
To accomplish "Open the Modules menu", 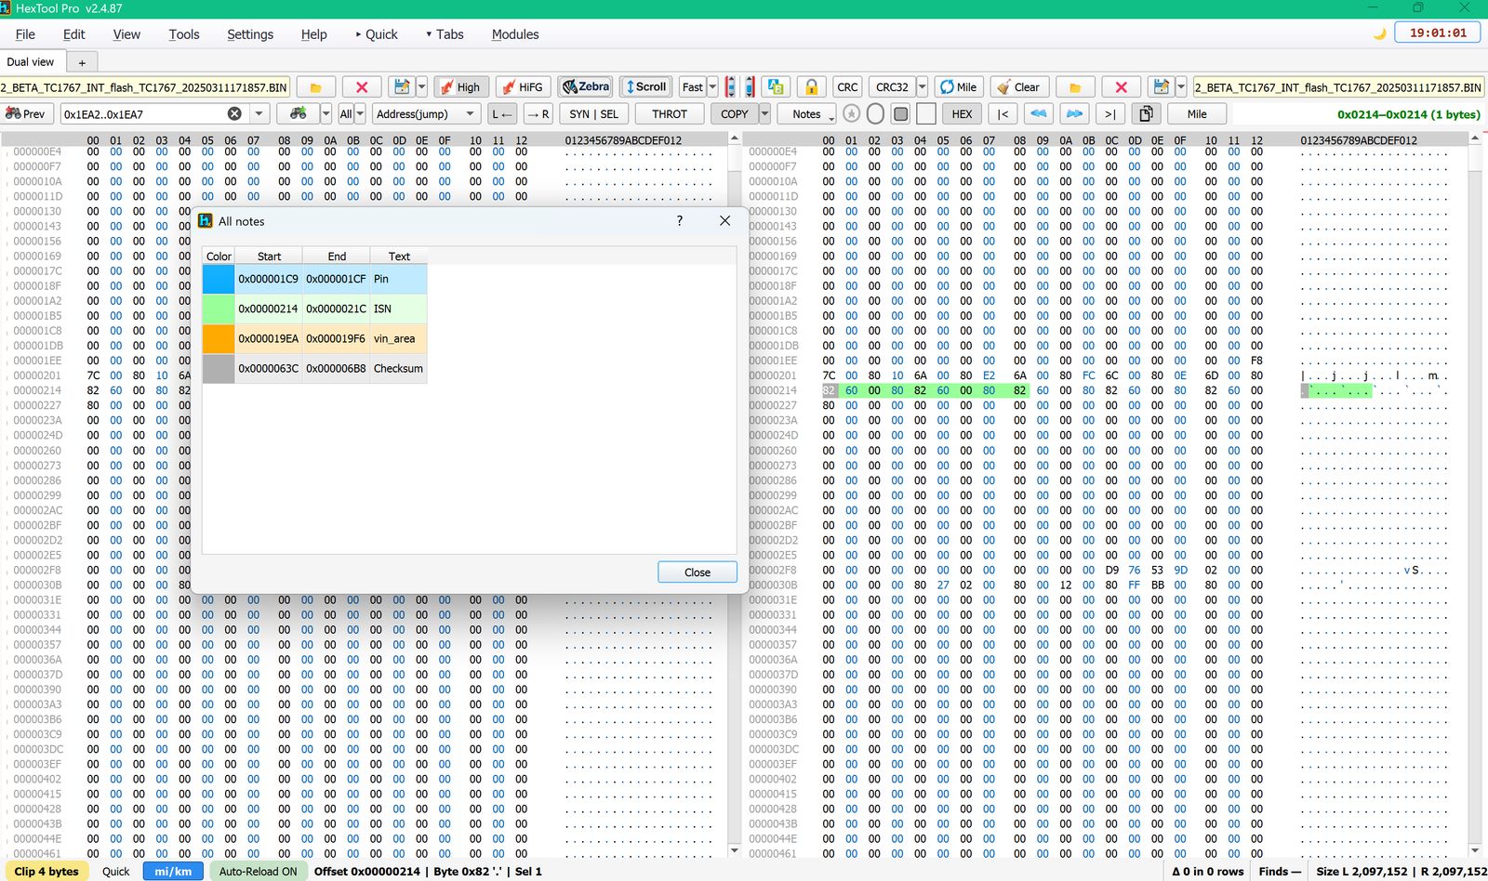I will 515,34.
